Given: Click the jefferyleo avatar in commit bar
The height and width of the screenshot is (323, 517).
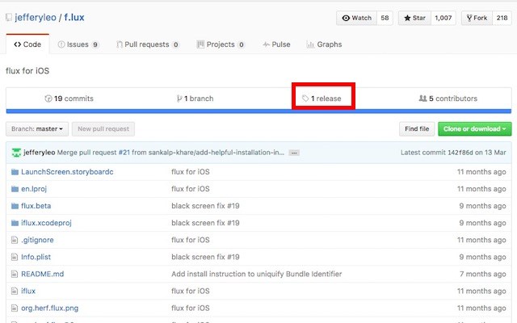Looking at the screenshot, I should click(16, 153).
